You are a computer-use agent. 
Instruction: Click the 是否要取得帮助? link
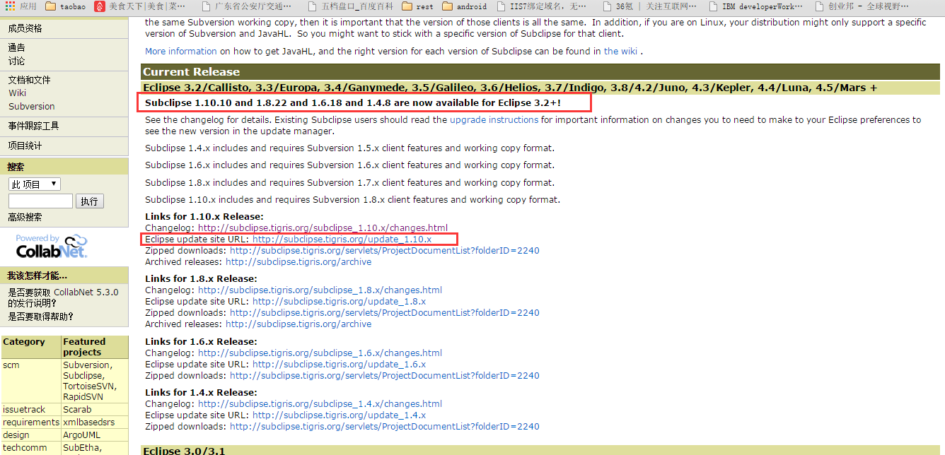point(41,317)
